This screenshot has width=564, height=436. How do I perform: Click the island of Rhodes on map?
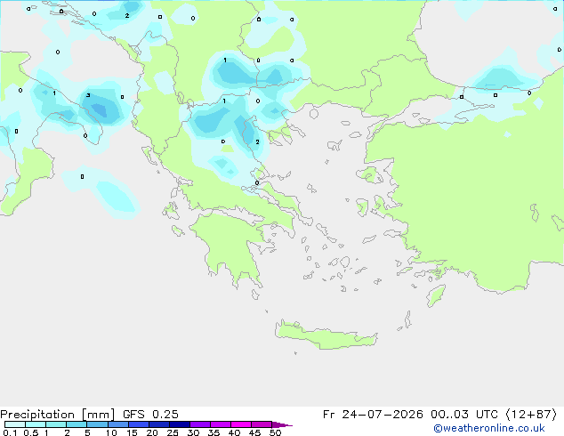coord(436,295)
